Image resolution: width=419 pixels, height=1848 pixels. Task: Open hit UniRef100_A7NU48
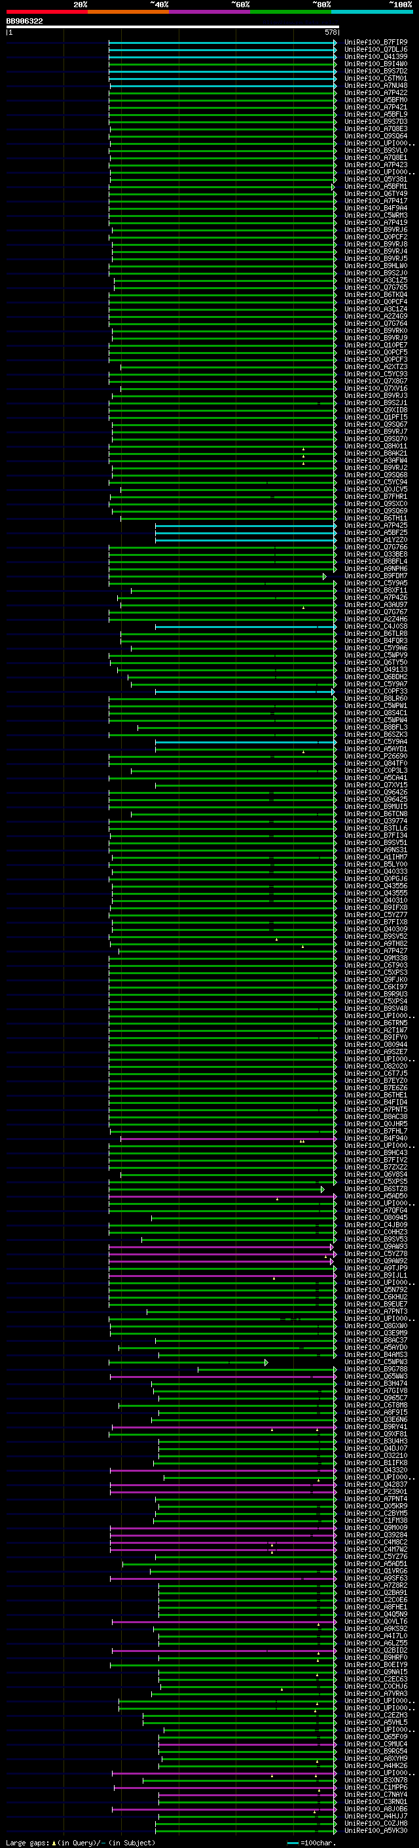pyautogui.click(x=375, y=85)
